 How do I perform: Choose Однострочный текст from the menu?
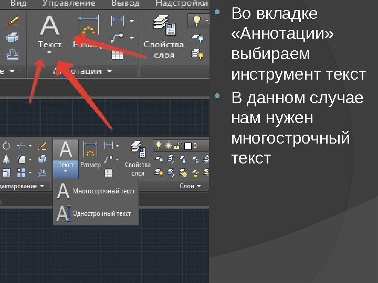pos(96,214)
